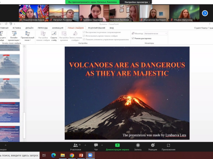Toggle Режим докладчика presenter view checkbox
The height and width of the screenshot is (159, 213).
[x=133, y=38]
